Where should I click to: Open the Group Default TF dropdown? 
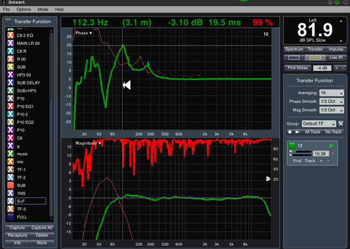pyautogui.click(x=319, y=124)
